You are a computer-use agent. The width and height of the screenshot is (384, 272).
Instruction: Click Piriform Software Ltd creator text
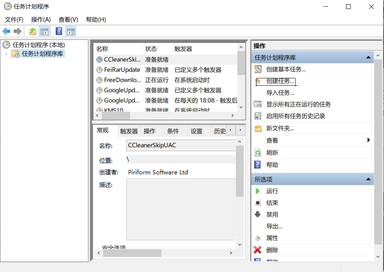tap(158, 172)
